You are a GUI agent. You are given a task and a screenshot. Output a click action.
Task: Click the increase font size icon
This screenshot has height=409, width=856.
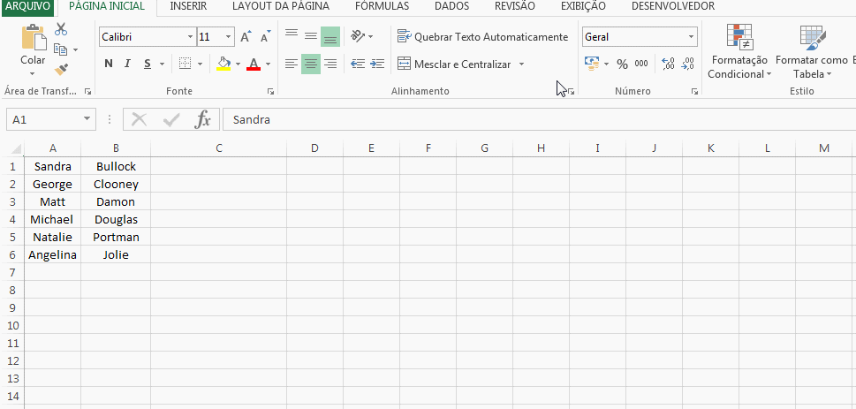point(246,37)
